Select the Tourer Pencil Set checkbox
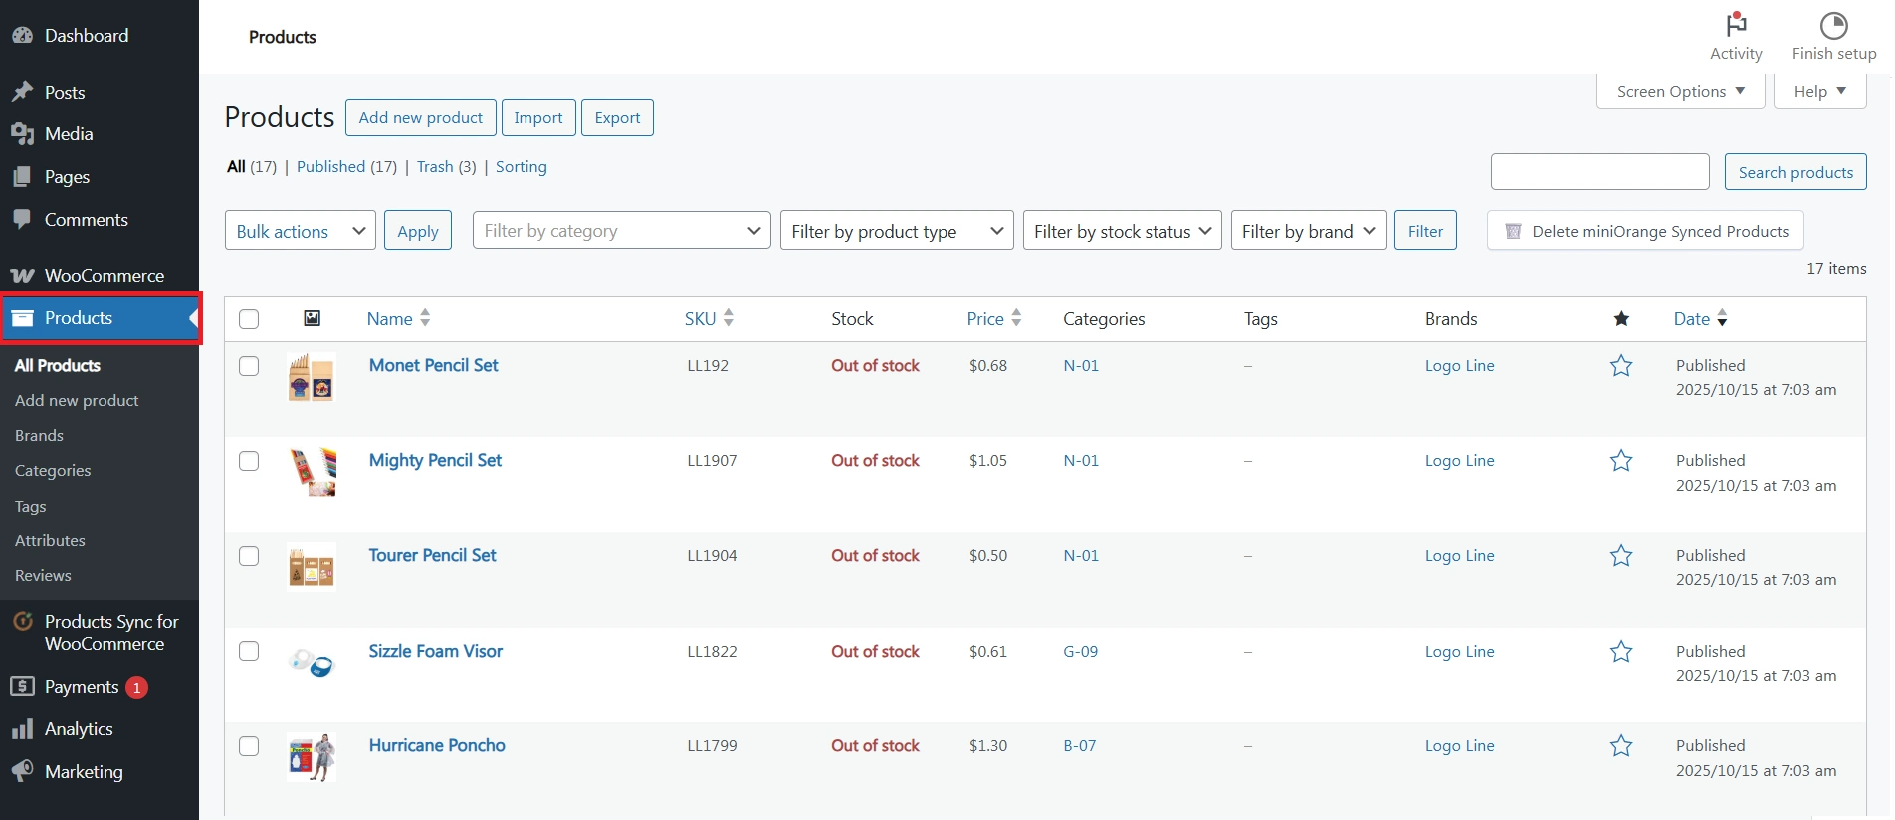Screen dimensions: 1895x820 [x=249, y=556]
